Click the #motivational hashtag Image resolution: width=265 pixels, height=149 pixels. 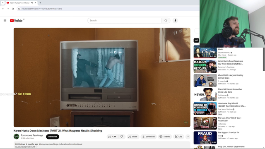pos(76,144)
